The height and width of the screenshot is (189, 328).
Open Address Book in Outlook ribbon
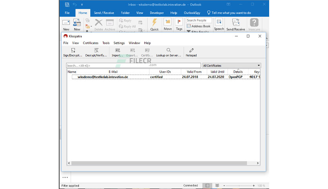[199, 26]
